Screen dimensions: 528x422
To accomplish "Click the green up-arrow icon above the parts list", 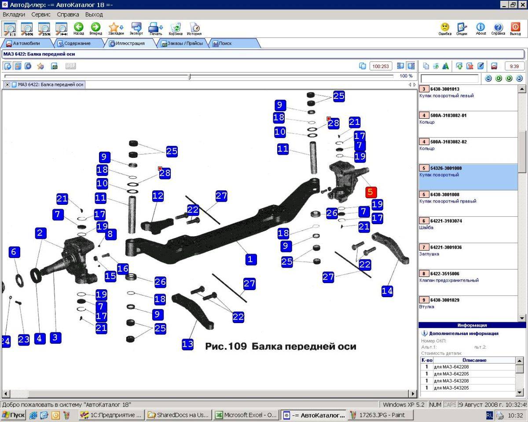I will [459, 66].
